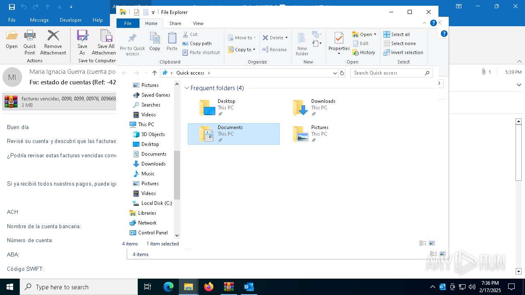This screenshot has height=295, width=525.
Task: Expand the Open dropdown arrow
Action: pyautogui.click(x=375, y=34)
